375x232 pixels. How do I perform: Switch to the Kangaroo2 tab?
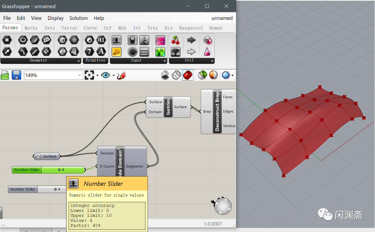pyautogui.click(x=191, y=28)
